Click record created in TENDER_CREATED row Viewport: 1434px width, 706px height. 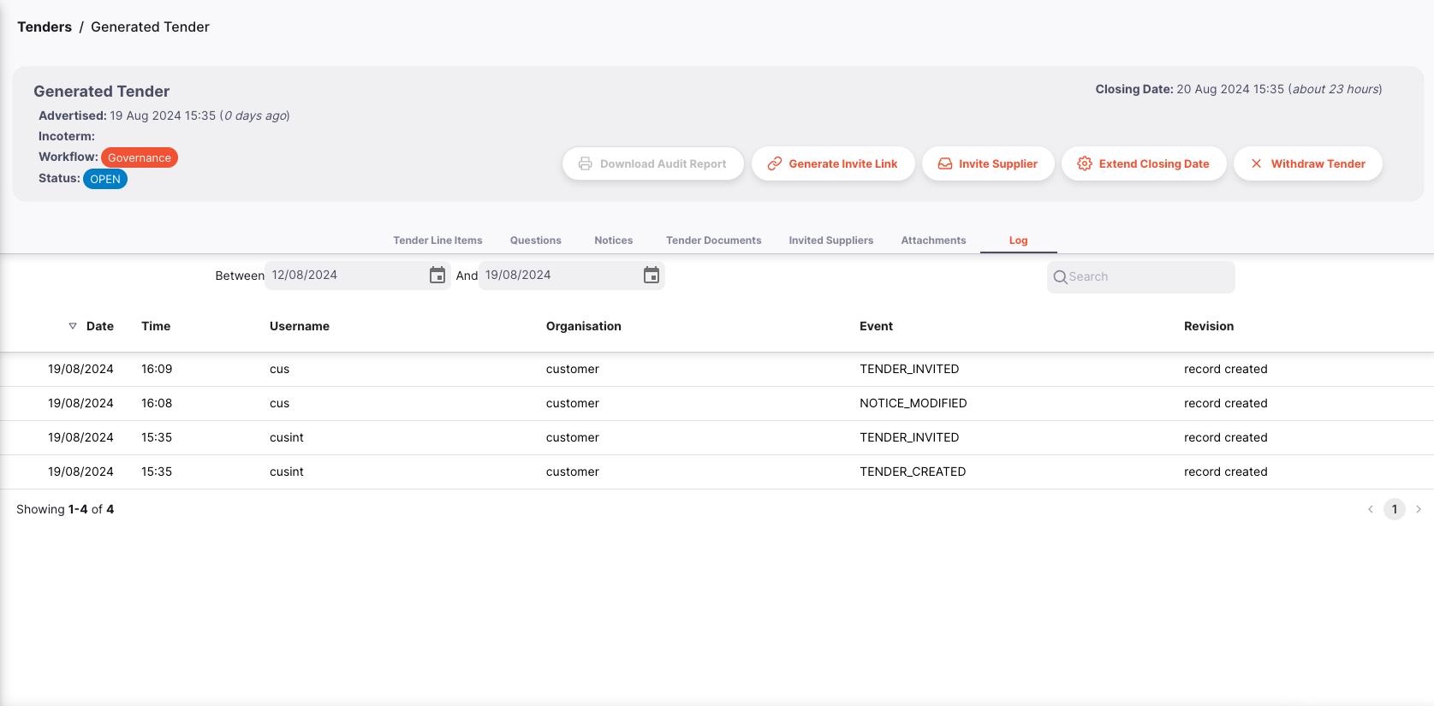click(1226, 472)
